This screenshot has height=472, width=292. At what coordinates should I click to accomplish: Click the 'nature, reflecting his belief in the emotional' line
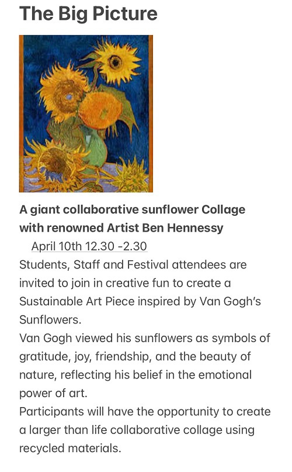tap(135, 375)
